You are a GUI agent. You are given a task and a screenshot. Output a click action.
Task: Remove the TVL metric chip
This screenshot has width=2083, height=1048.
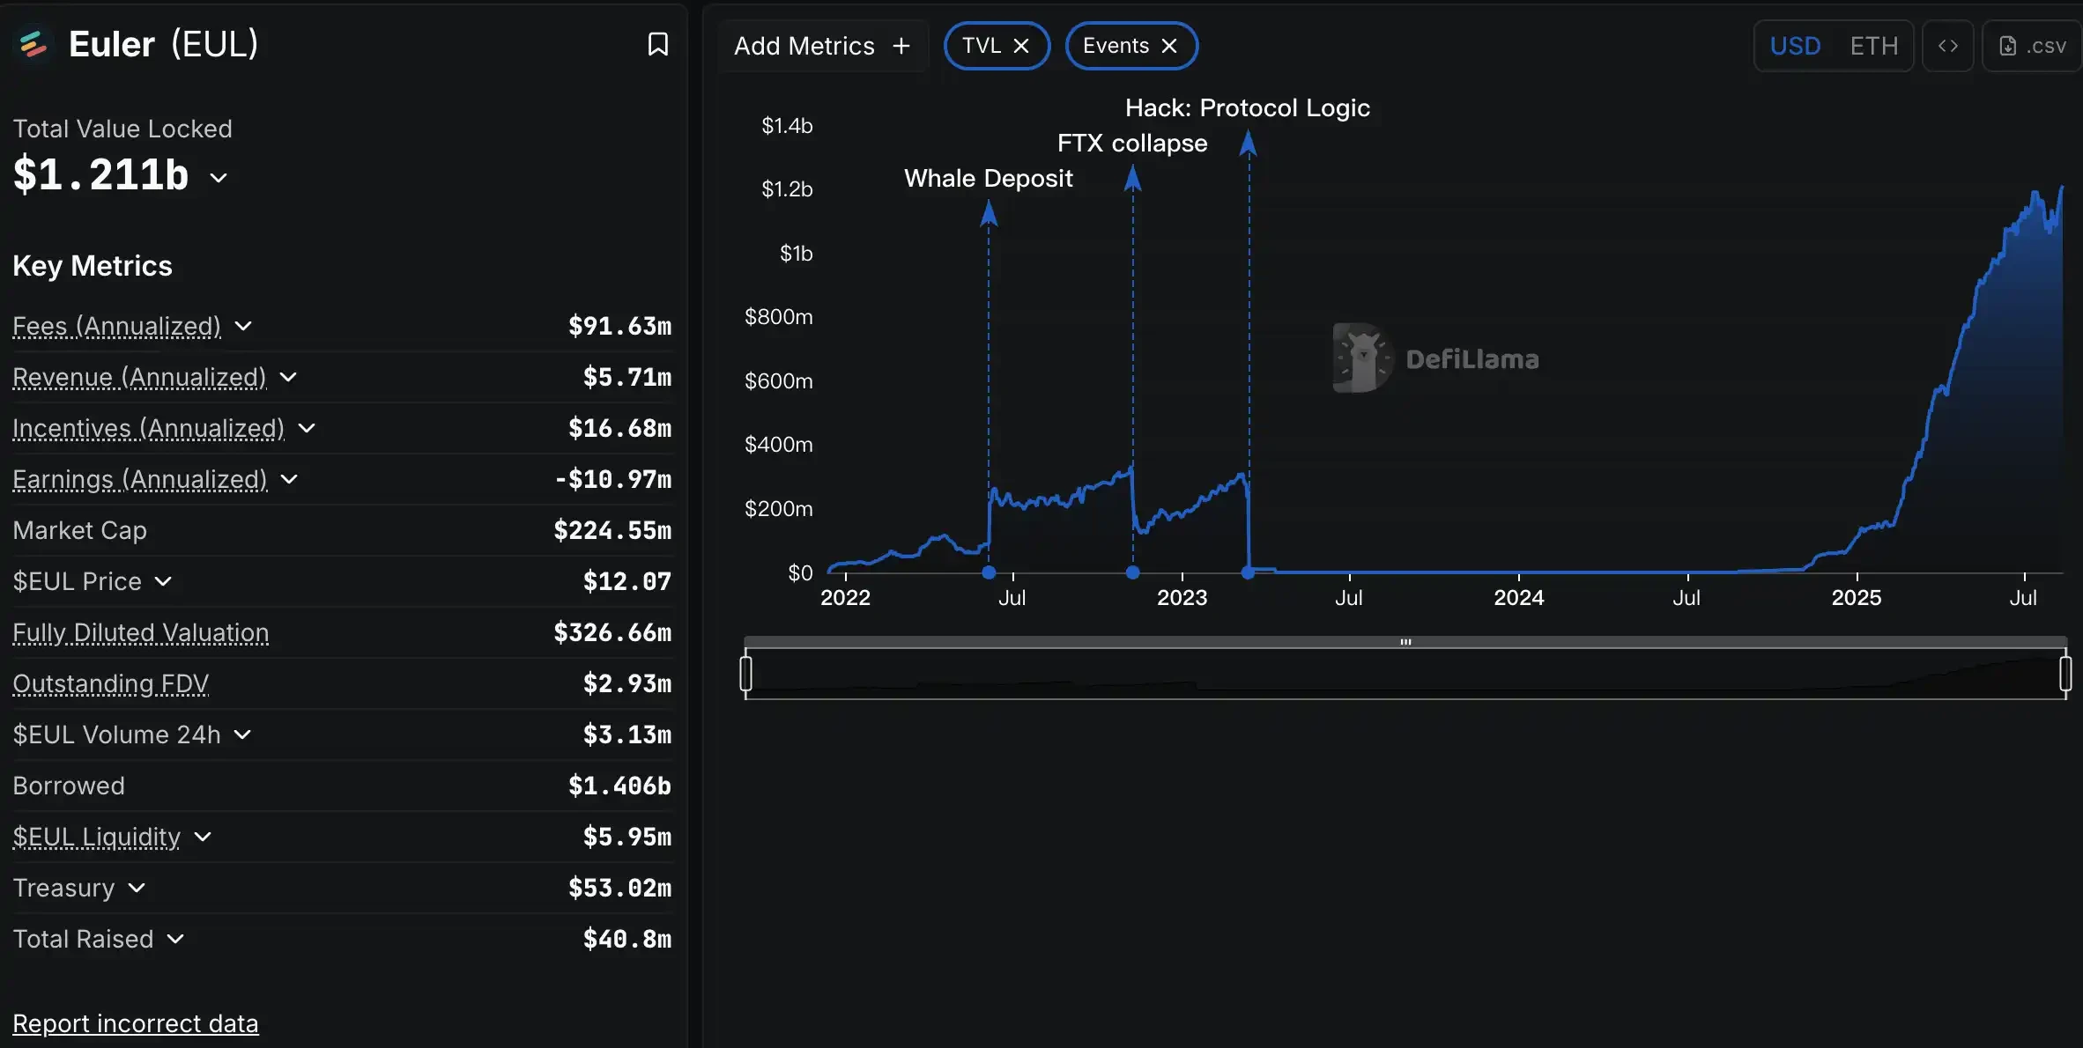tap(1022, 46)
